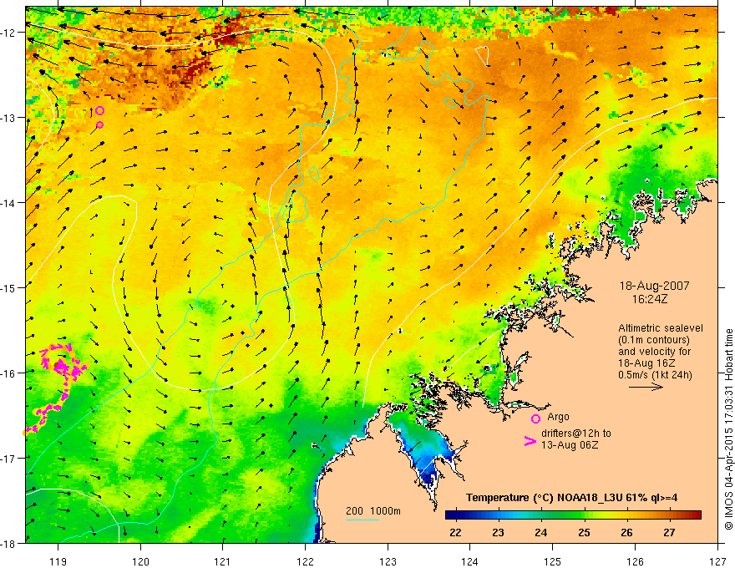
Task: Click latitude axis label -15
Action: (x=8, y=287)
